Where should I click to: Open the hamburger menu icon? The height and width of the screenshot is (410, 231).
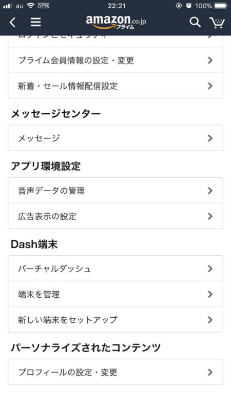(35, 22)
